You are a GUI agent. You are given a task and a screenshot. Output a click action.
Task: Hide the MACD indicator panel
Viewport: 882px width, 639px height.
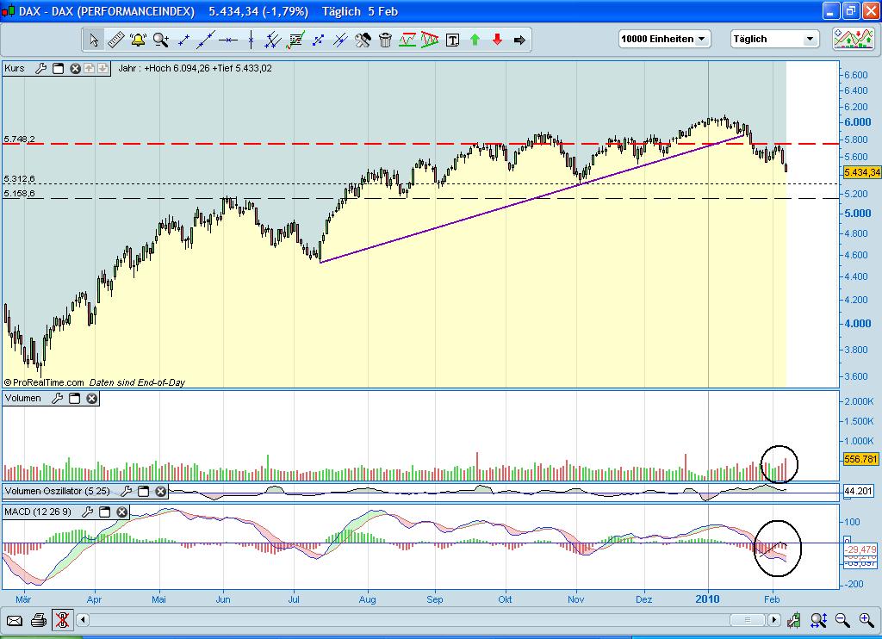(121, 512)
